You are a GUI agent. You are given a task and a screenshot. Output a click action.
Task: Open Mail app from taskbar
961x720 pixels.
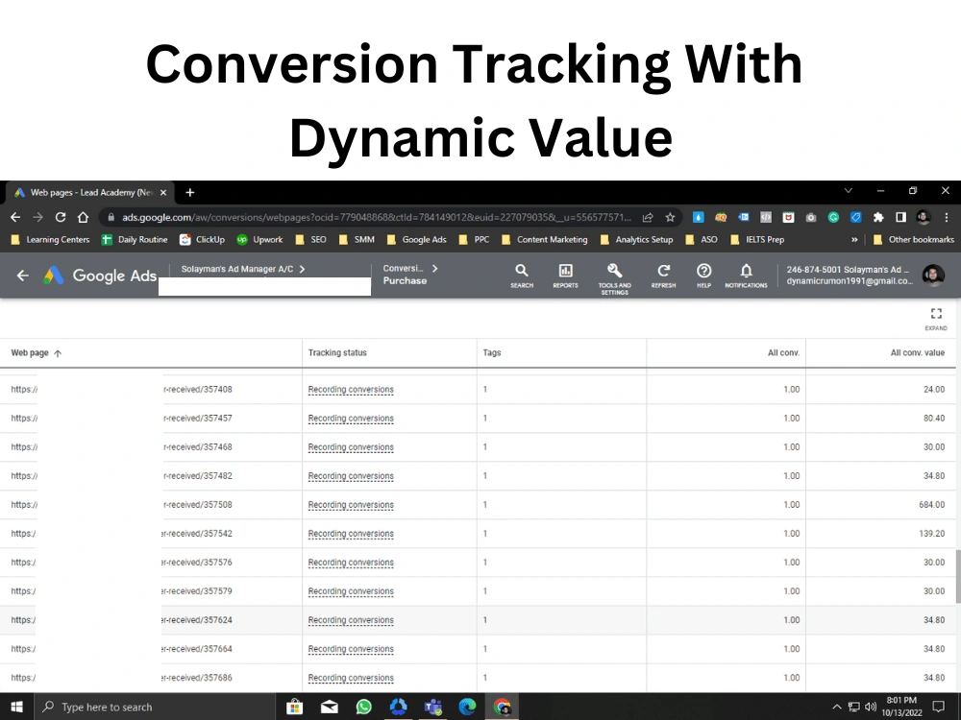tap(329, 707)
